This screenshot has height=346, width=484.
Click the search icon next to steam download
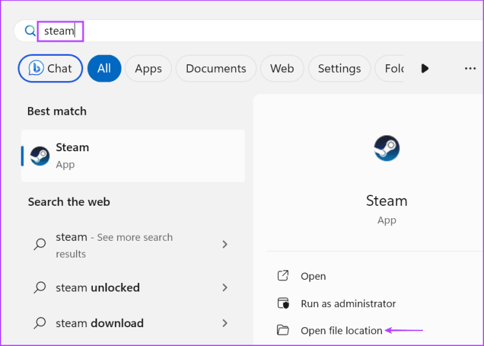pos(40,323)
